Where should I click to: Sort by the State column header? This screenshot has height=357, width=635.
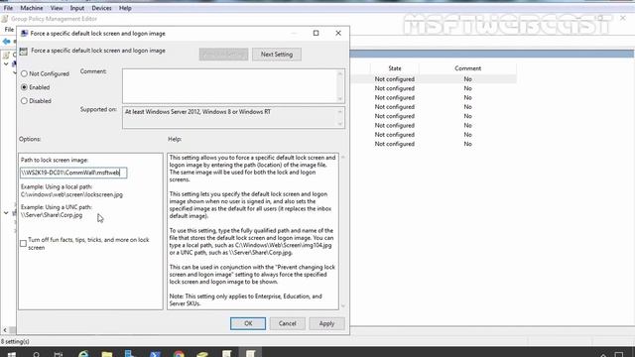click(x=395, y=68)
